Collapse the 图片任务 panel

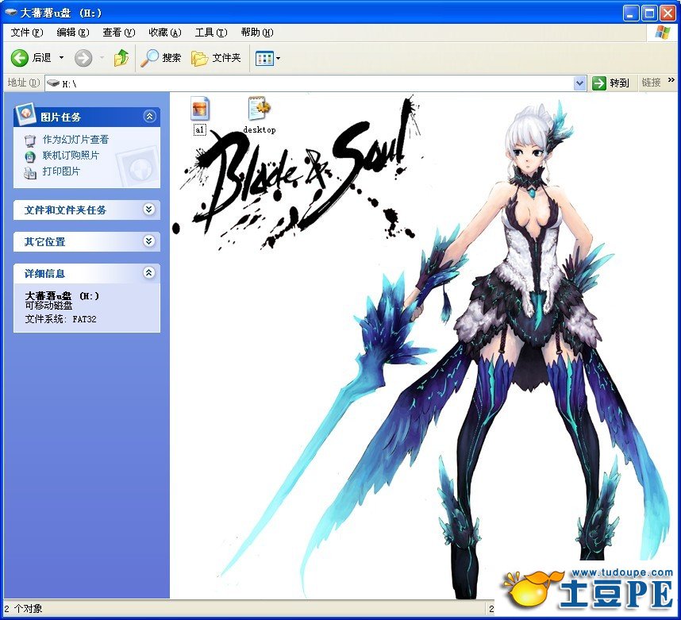click(149, 117)
